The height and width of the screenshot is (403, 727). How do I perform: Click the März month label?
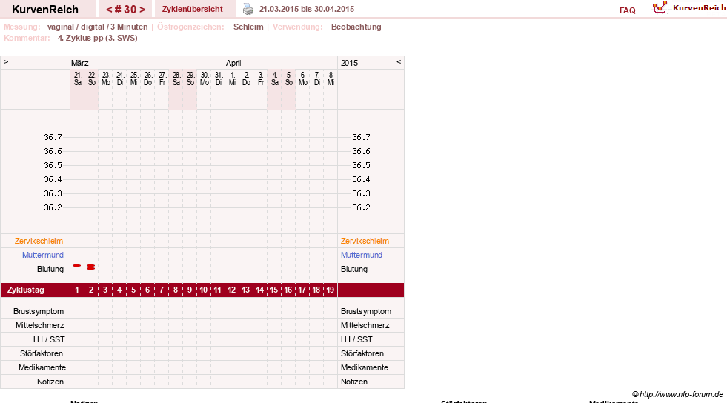coord(80,63)
